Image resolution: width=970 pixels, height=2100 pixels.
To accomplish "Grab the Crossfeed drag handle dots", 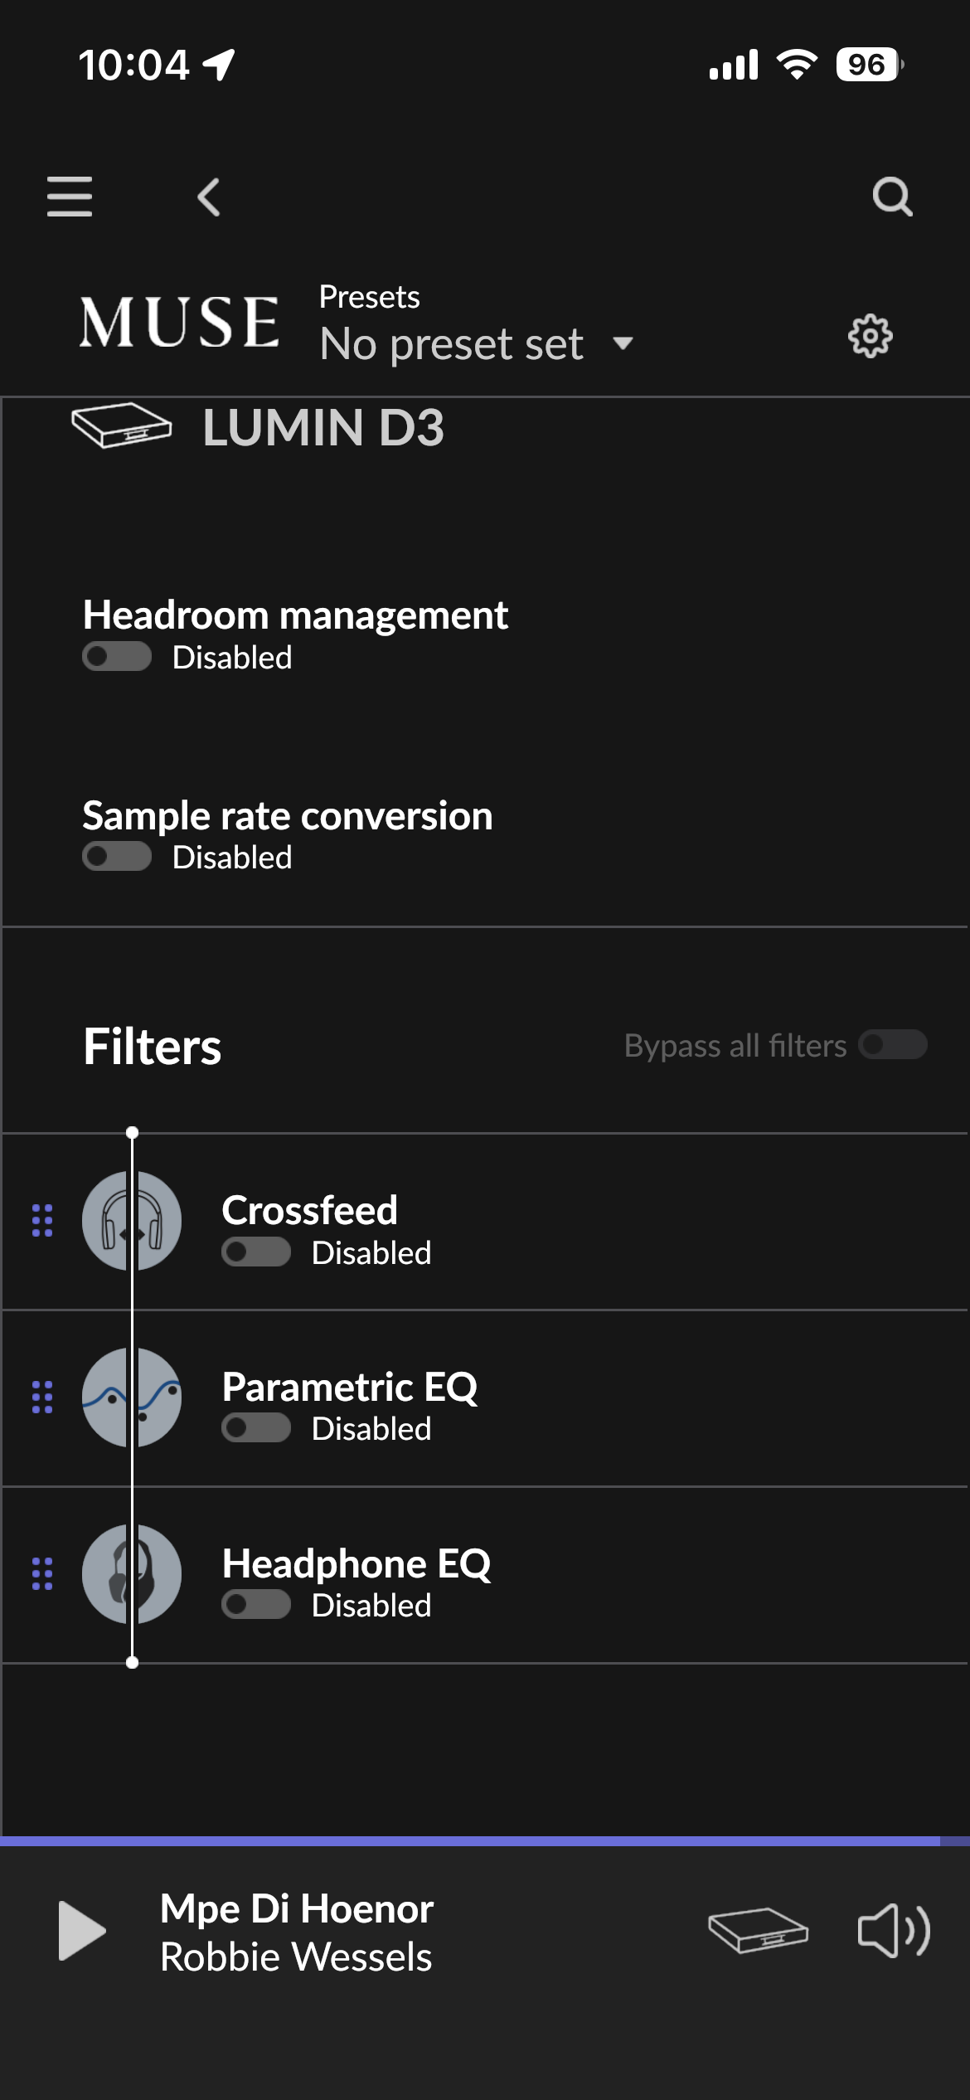I will point(42,1221).
